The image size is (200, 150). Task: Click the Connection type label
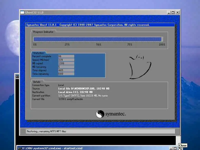point(41,85)
